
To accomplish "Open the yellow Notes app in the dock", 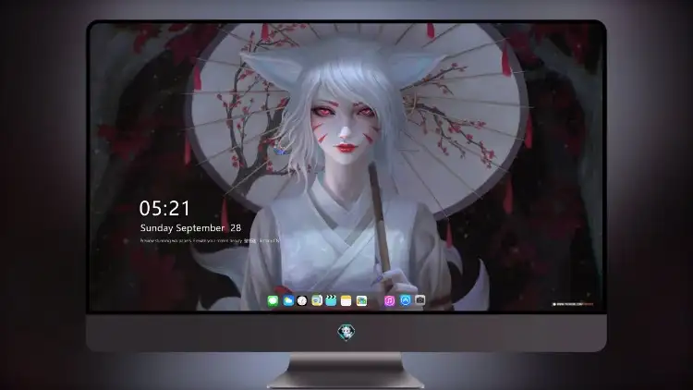I will 346,301.
